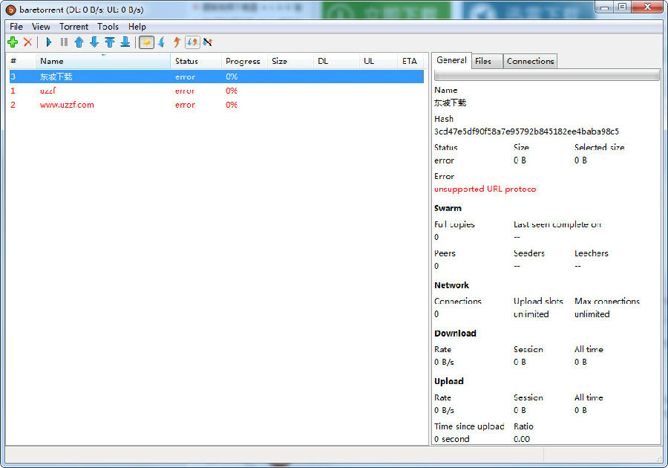Sort torrents by the # column
This screenshot has height=468, width=668.
click(x=22, y=61)
